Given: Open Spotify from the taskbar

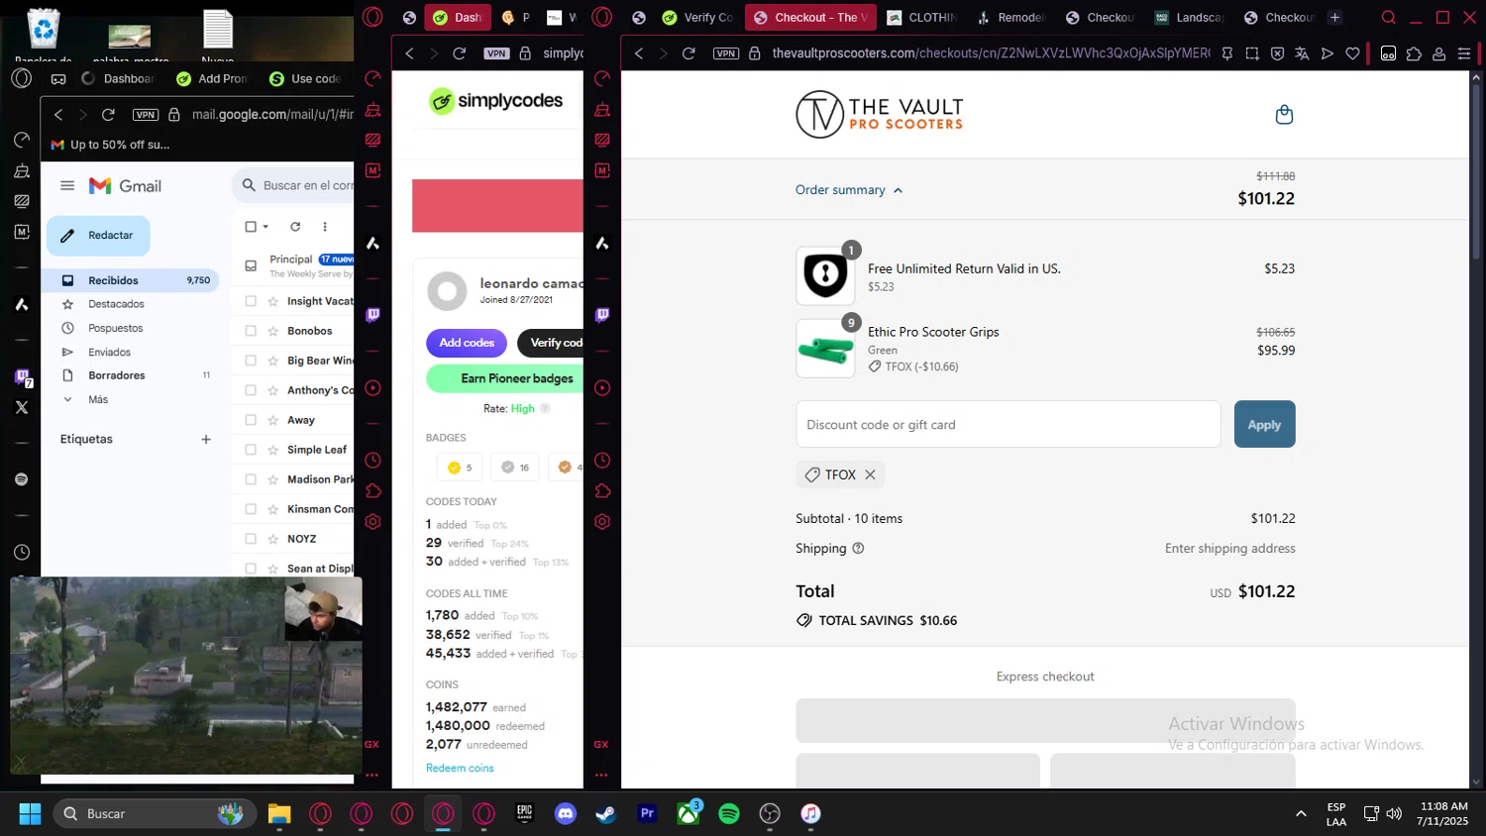Looking at the screenshot, I should (729, 813).
